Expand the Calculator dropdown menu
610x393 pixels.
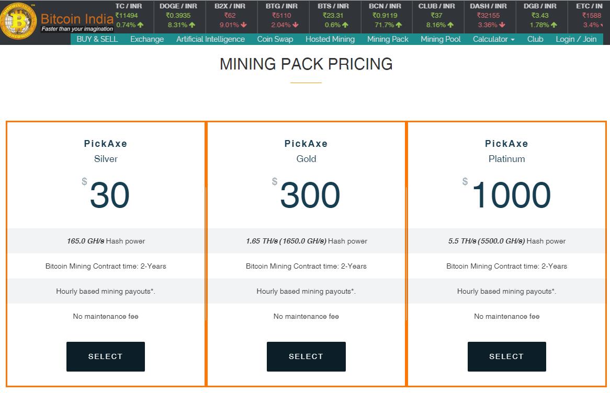(494, 39)
